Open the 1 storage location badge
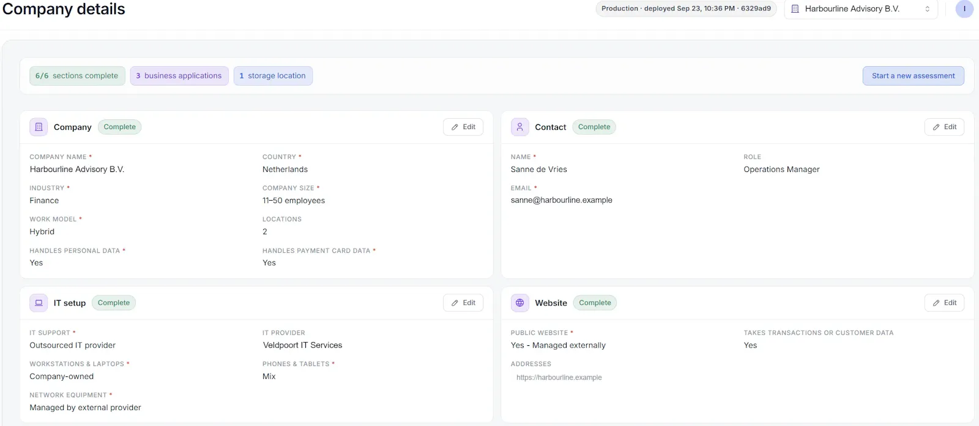The width and height of the screenshot is (979, 426). (273, 76)
